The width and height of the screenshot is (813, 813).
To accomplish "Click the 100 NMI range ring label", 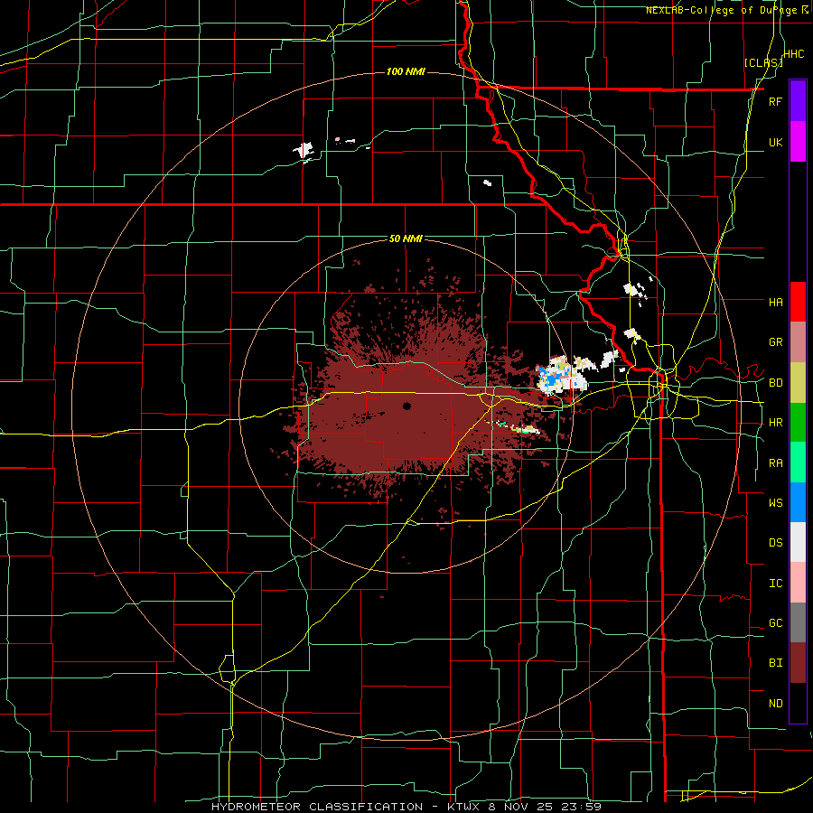I will (x=406, y=71).
